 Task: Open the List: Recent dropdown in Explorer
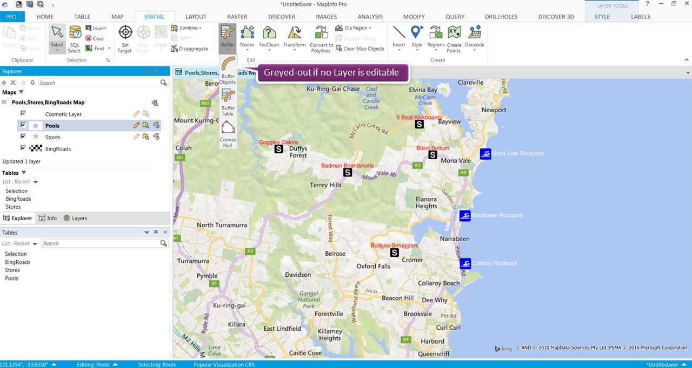point(36,182)
